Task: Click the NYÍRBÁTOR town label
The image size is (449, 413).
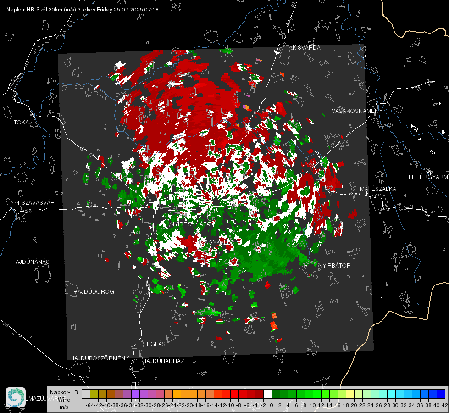Action: pos(334,266)
